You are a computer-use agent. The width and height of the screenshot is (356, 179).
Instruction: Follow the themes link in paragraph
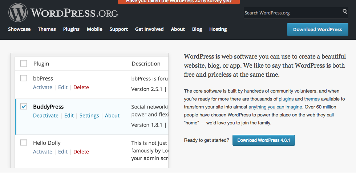click(312, 99)
